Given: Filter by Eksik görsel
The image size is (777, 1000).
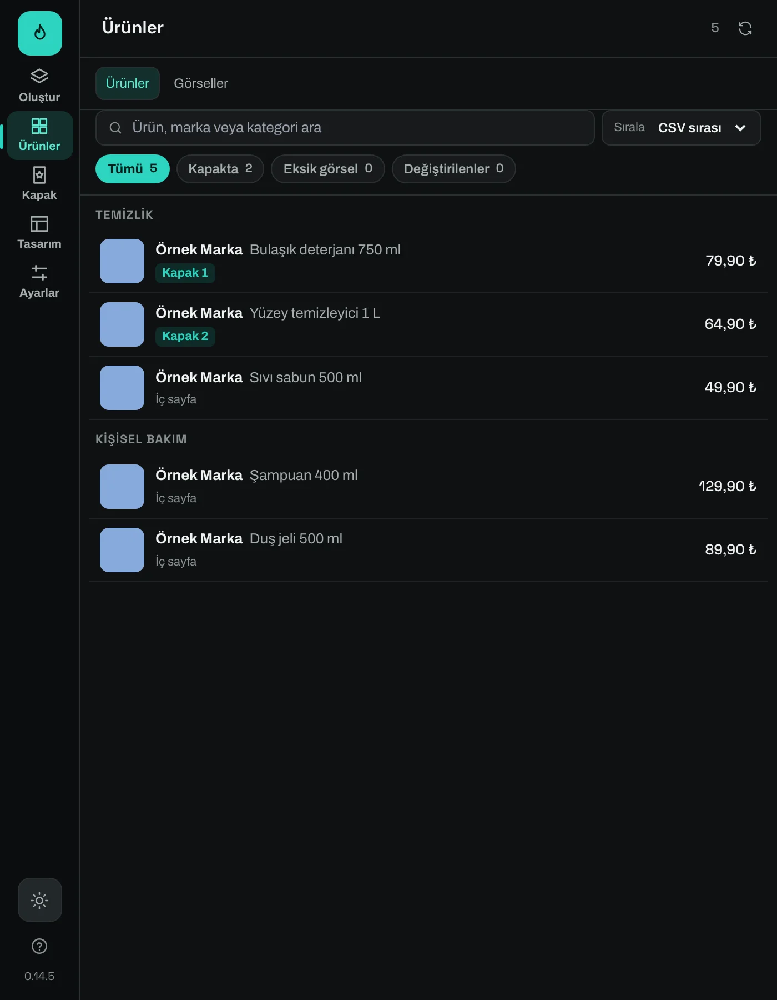Looking at the screenshot, I should pyautogui.click(x=328, y=169).
